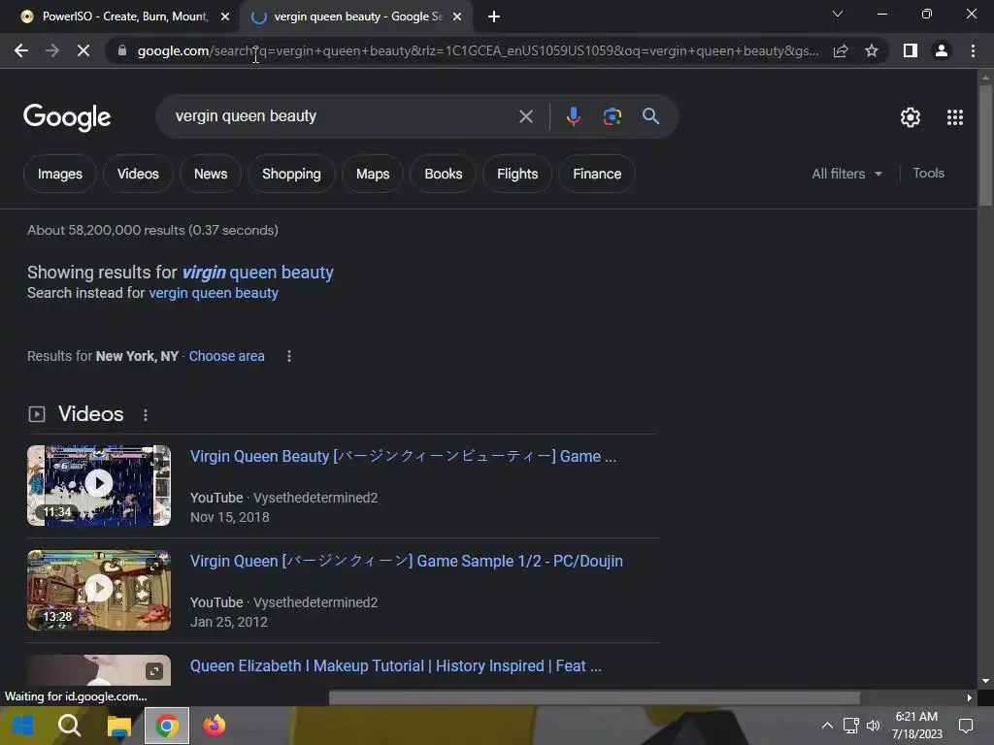Viewport: 994px width, 745px height.
Task: Open the taskbar clock and date
Action: (x=916, y=726)
